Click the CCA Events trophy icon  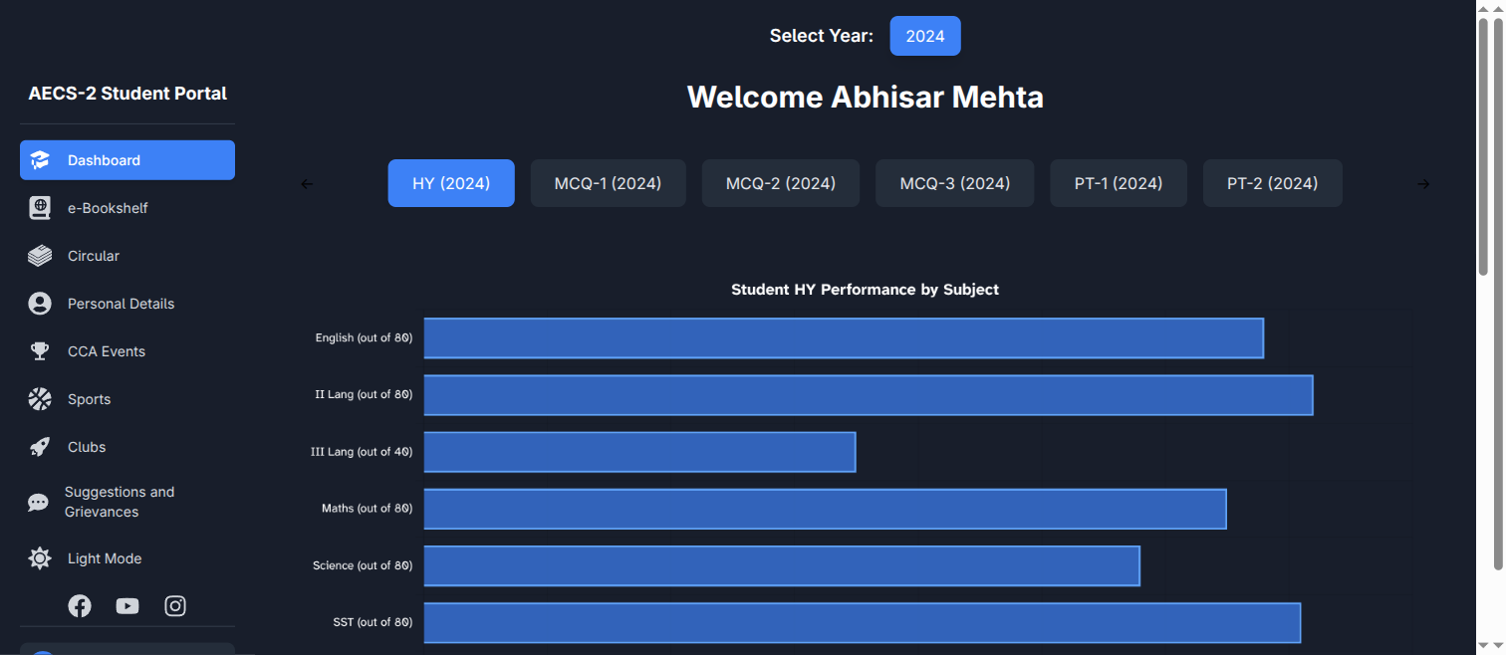click(40, 351)
